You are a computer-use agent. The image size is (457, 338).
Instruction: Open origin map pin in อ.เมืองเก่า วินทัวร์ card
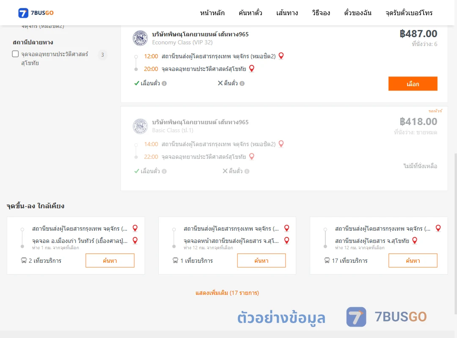[x=135, y=228]
